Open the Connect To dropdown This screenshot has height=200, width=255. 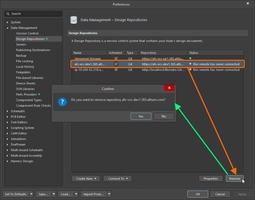point(117,179)
